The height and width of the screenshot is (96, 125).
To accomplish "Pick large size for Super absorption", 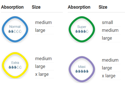I will [107, 38].
